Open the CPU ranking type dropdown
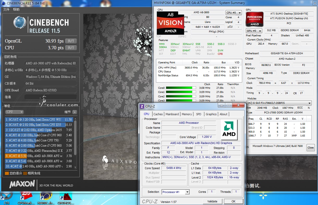Screen dimensions: 318x205 click(x=14, y=112)
